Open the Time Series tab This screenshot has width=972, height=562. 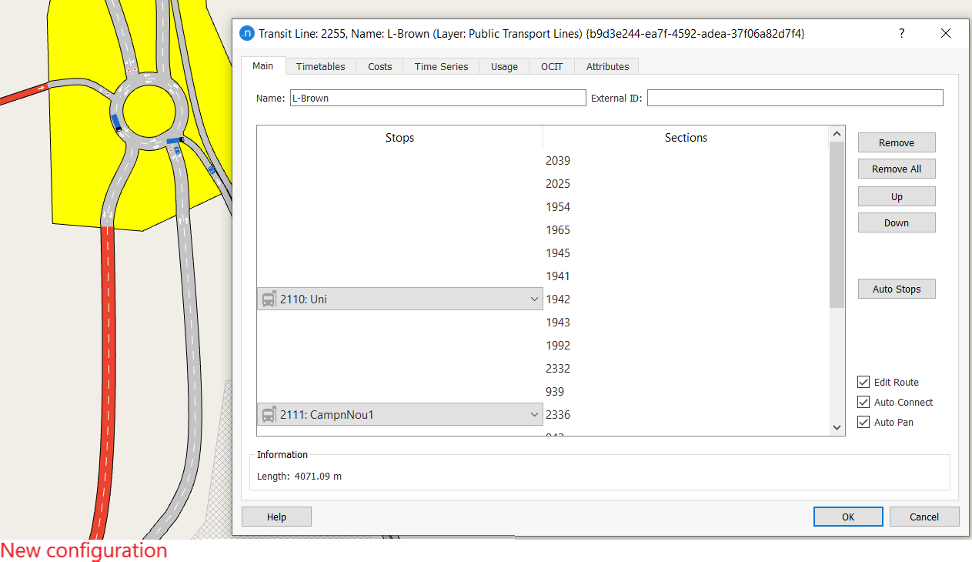pyautogui.click(x=441, y=67)
